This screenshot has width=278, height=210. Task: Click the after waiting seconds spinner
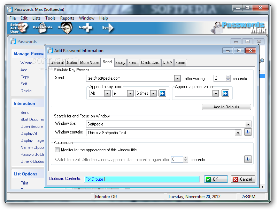click(228, 78)
